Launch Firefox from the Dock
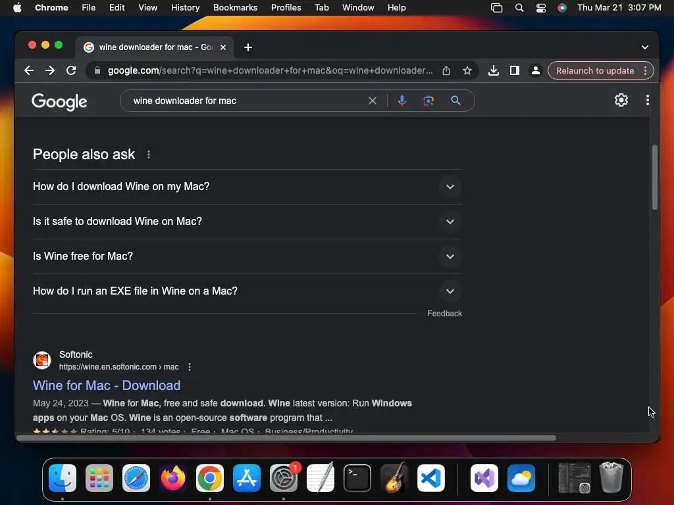This screenshot has width=674, height=505. (x=173, y=478)
